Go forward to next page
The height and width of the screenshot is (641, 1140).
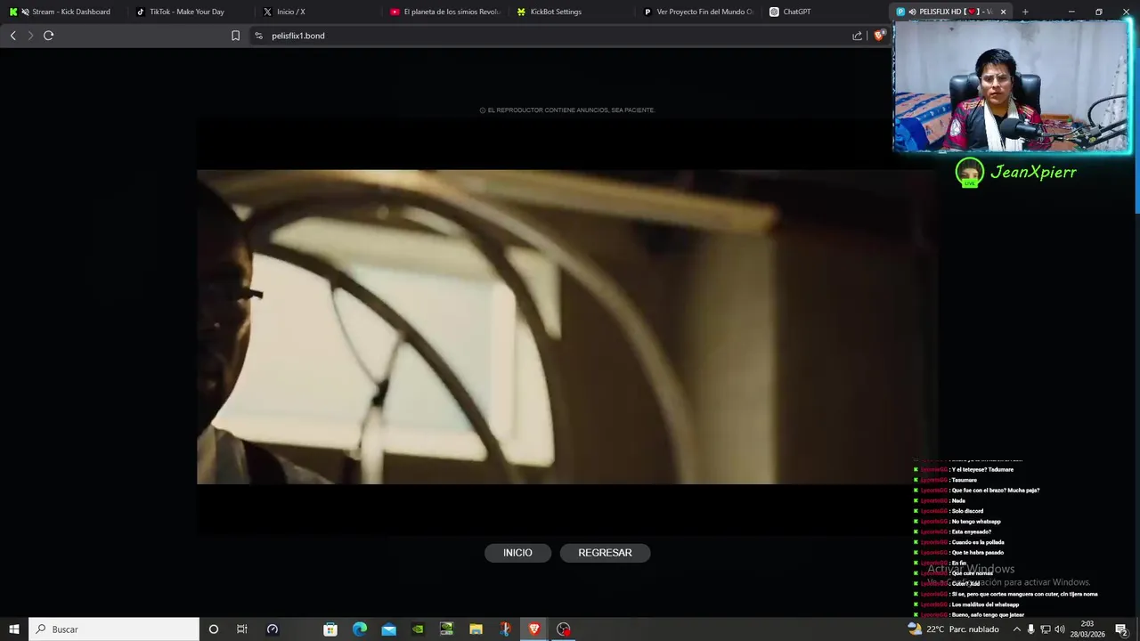click(30, 36)
